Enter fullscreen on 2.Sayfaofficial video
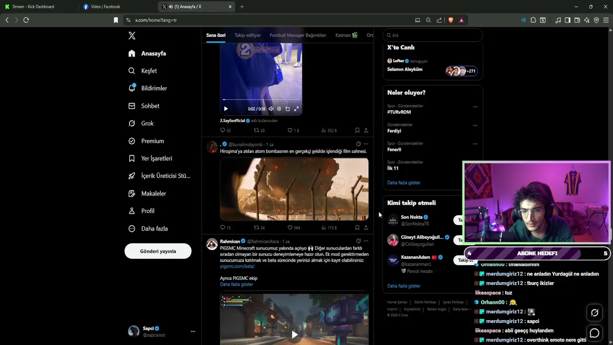Viewport: 613px width, 345px height. pyautogui.click(x=296, y=109)
